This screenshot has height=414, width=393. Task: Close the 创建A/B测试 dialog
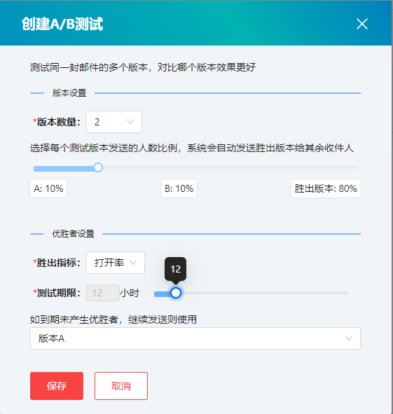(x=362, y=24)
